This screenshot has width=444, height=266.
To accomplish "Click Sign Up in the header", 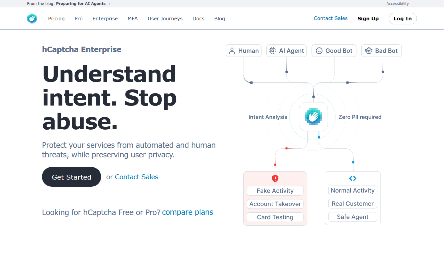I will [x=368, y=19].
